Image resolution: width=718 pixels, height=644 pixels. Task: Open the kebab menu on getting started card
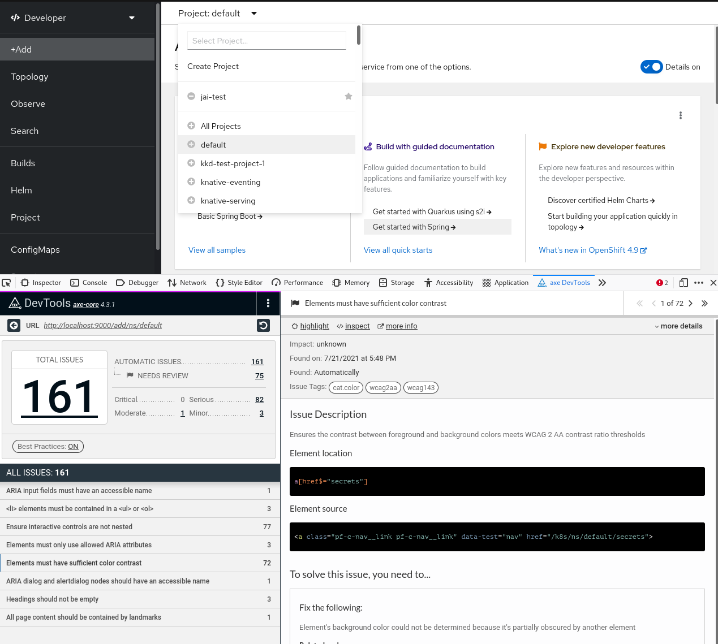click(681, 115)
